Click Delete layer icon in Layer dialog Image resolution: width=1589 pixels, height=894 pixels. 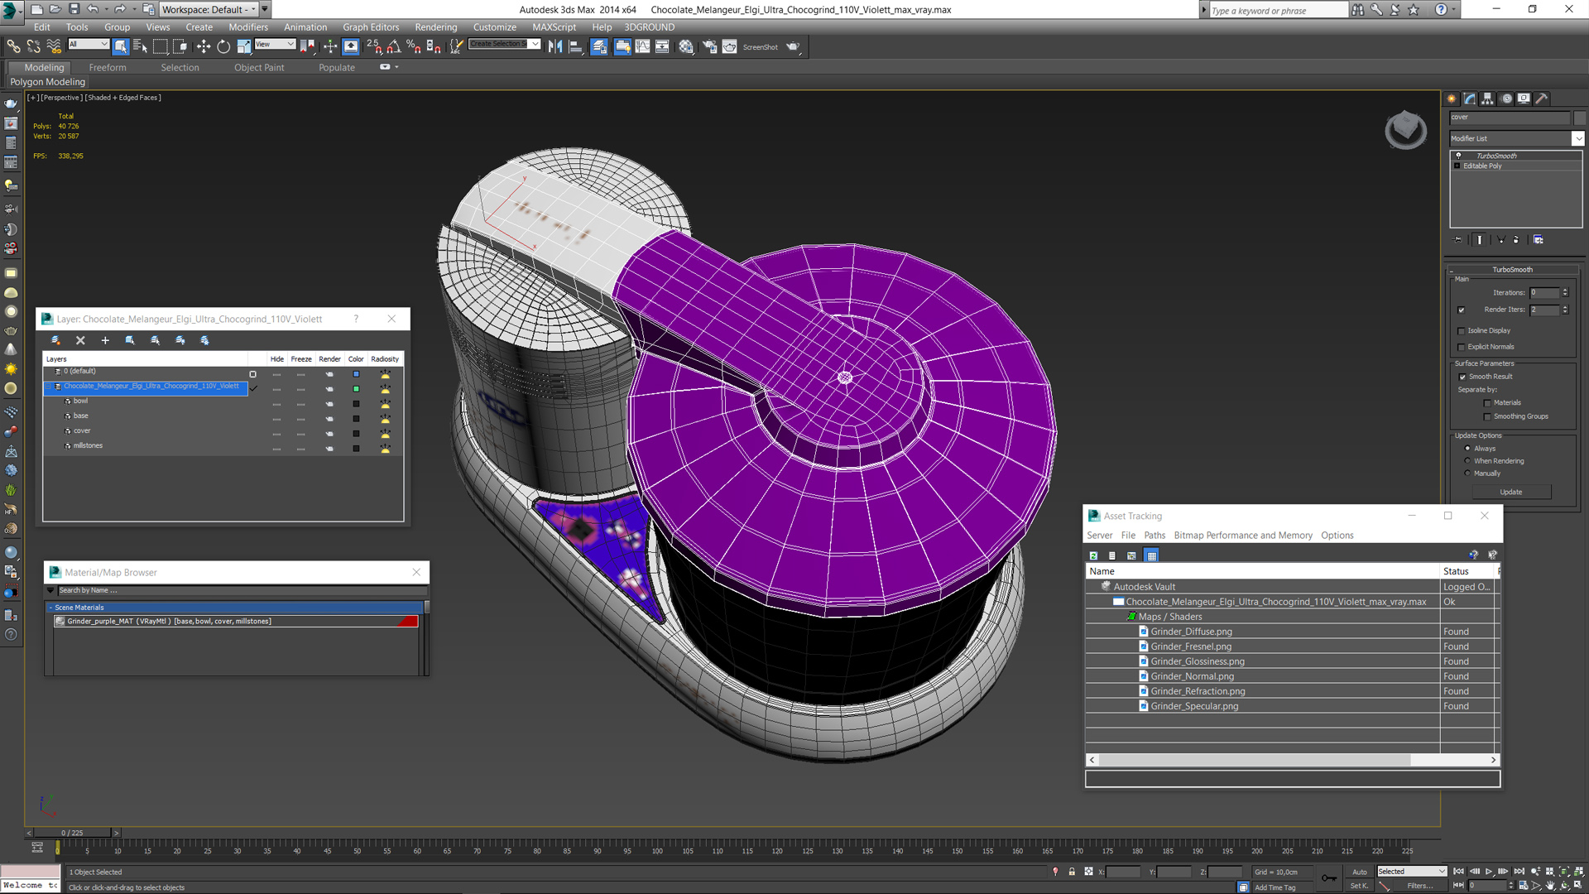point(80,340)
